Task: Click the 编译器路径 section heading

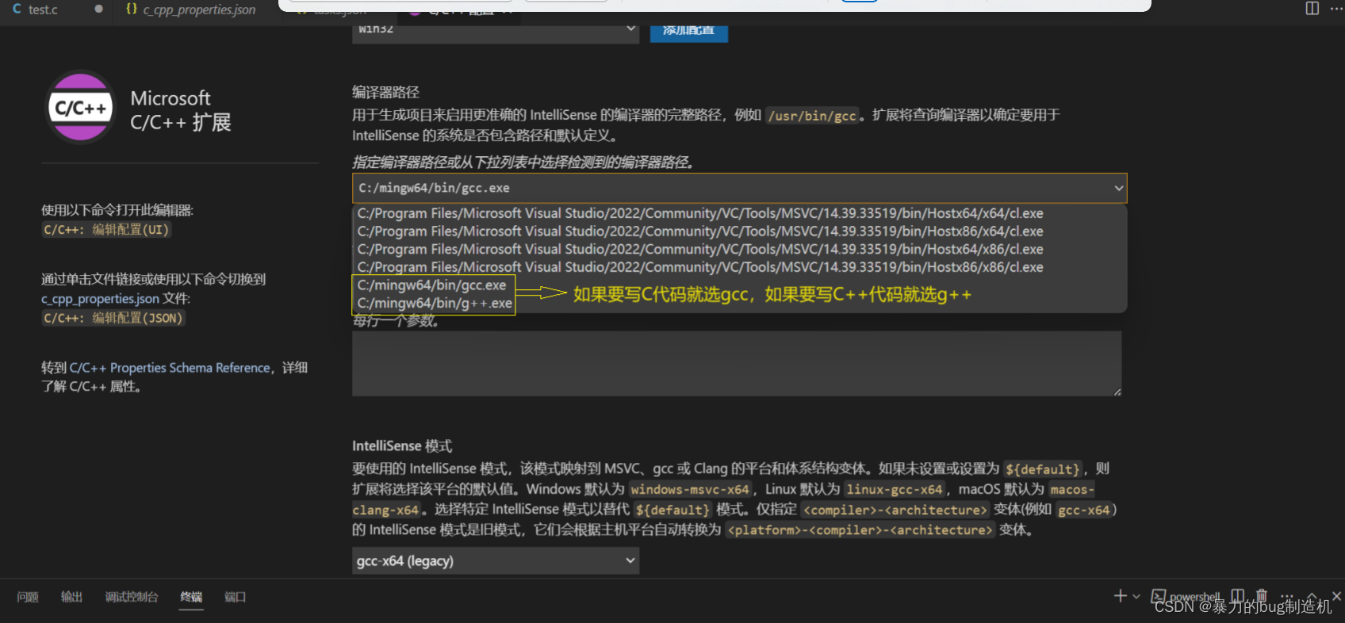Action: click(x=386, y=92)
